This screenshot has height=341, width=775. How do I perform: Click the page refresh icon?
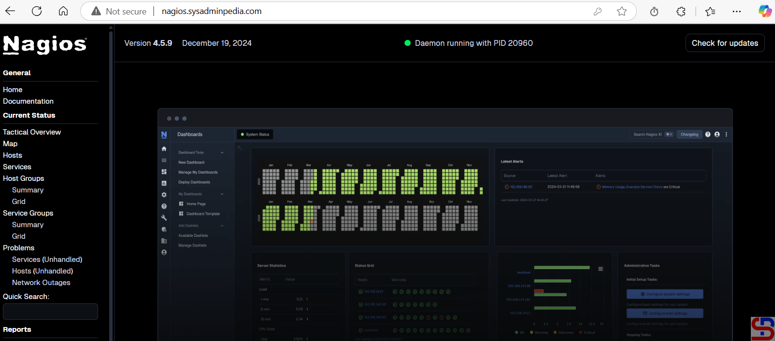(x=37, y=11)
